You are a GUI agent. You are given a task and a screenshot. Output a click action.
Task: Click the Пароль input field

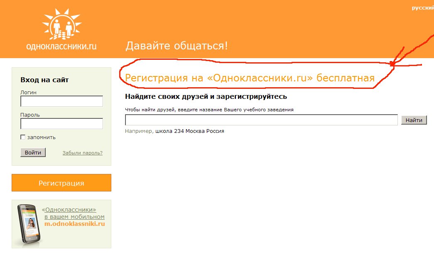62,124
